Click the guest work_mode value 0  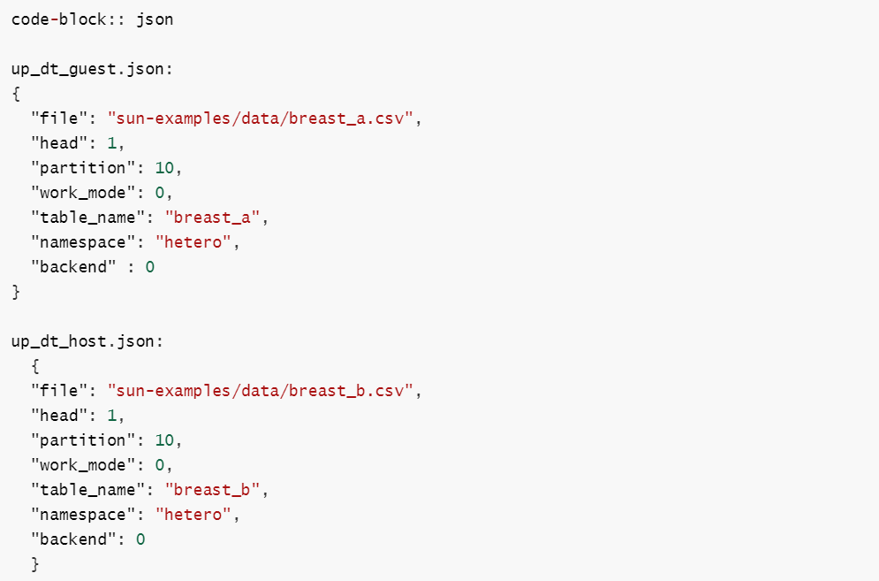(160, 193)
